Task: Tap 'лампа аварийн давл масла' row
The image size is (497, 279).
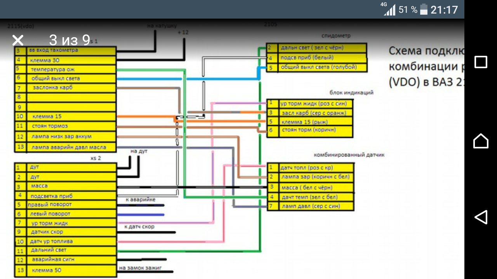Action: point(65,147)
